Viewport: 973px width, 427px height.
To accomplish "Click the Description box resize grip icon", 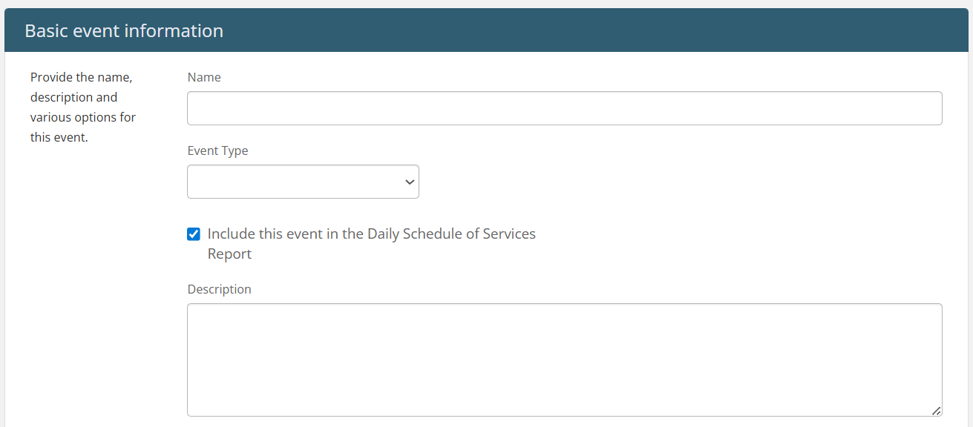I will pyautogui.click(x=936, y=410).
